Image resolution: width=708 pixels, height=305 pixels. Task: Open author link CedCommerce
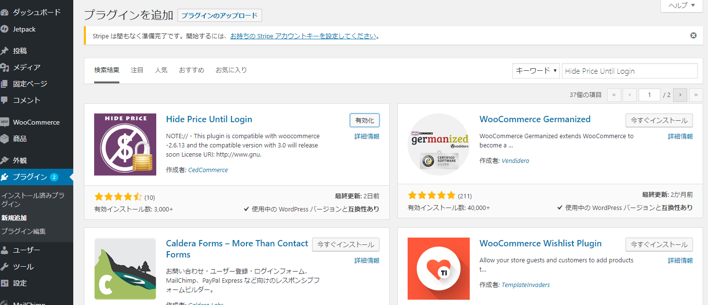coord(208,170)
